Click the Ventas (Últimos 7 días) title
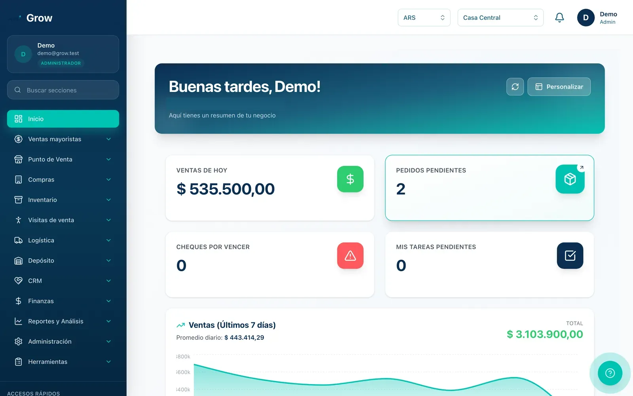 point(232,325)
